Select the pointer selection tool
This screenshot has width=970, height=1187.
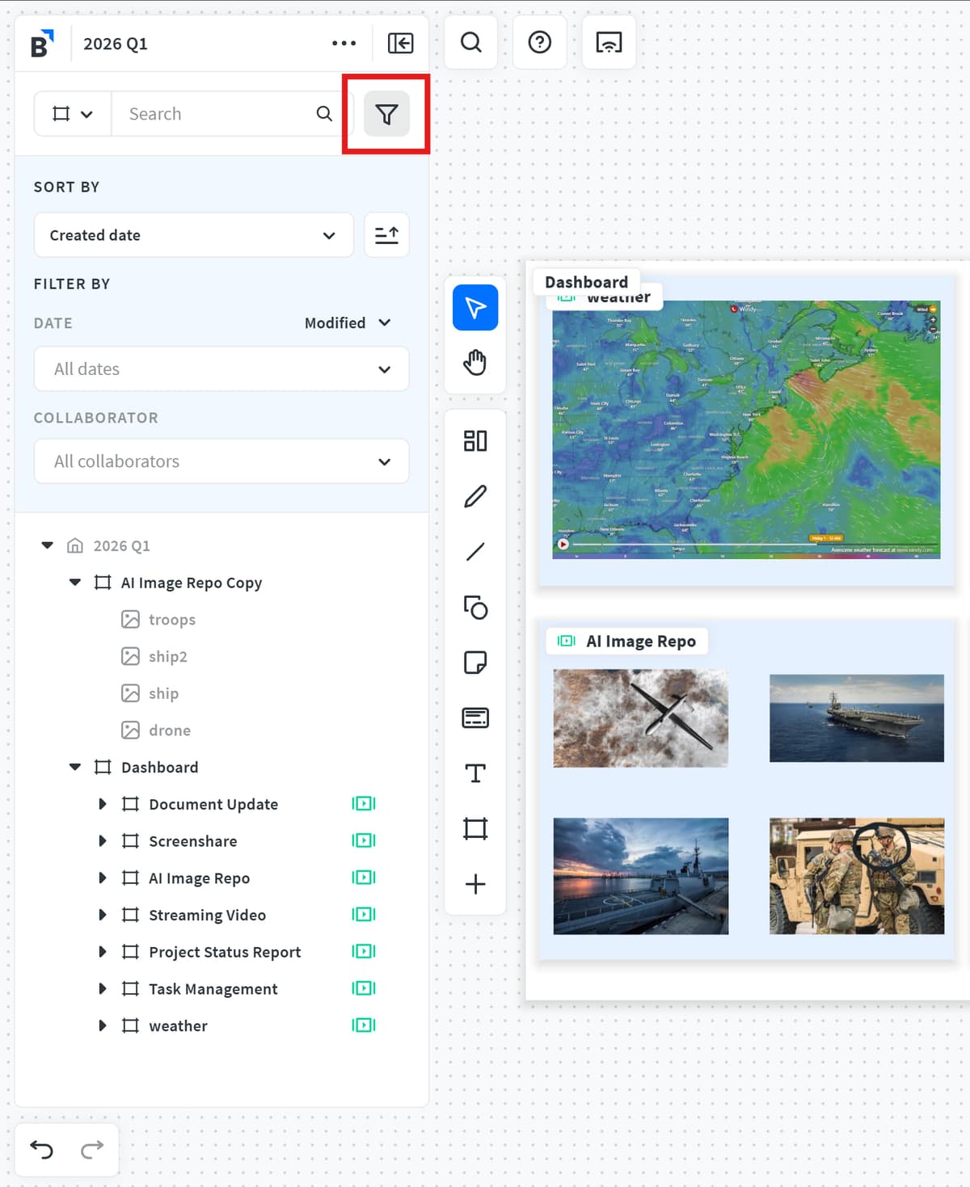(x=475, y=308)
